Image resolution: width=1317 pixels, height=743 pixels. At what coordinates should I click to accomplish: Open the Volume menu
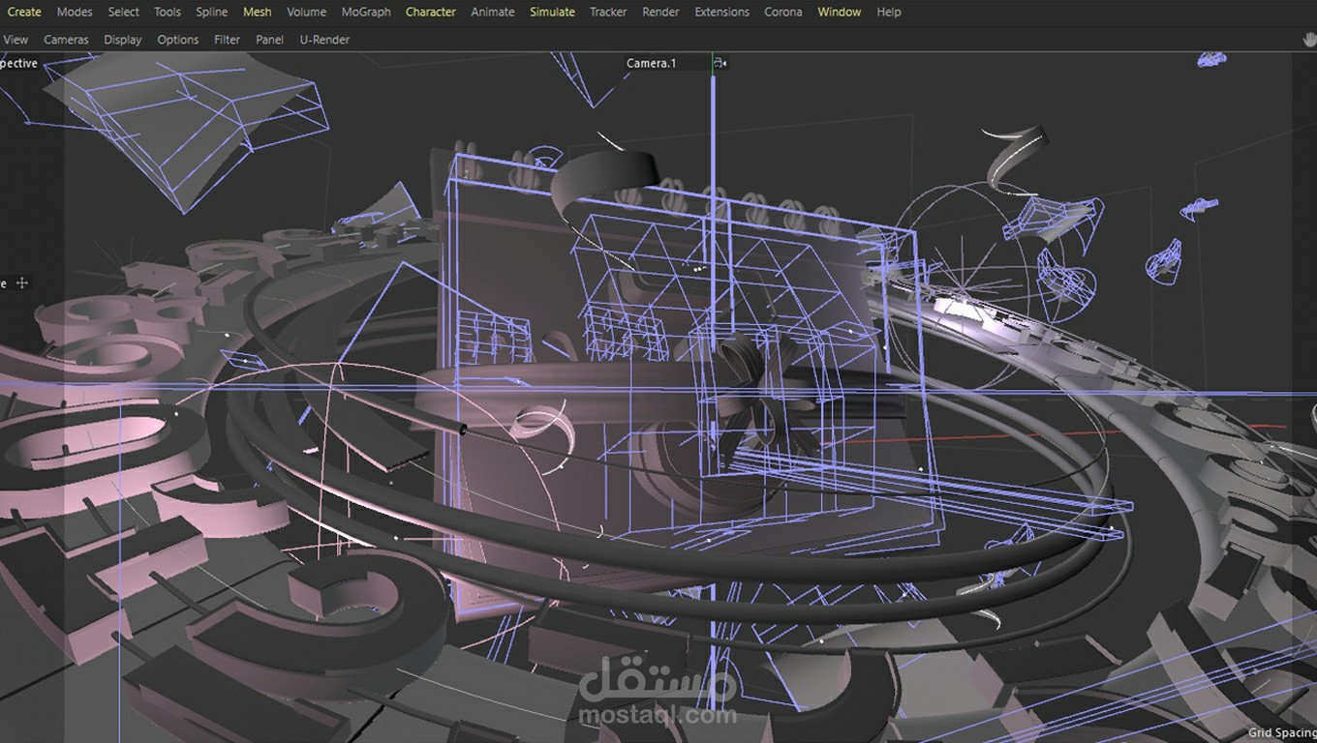(306, 12)
